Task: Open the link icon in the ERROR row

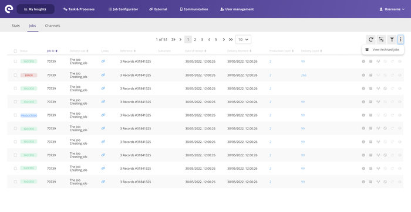Action: pos(103,75)
